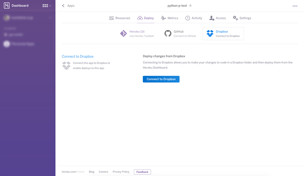Image resolution: width=304 pixels, height=176 pixels.
Task: Click the Connect to Dropbox heading
Action: tap(78, 57)
